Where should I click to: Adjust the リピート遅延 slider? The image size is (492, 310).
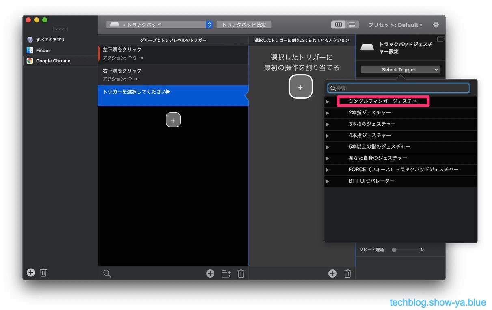click(x=394, y=250)
